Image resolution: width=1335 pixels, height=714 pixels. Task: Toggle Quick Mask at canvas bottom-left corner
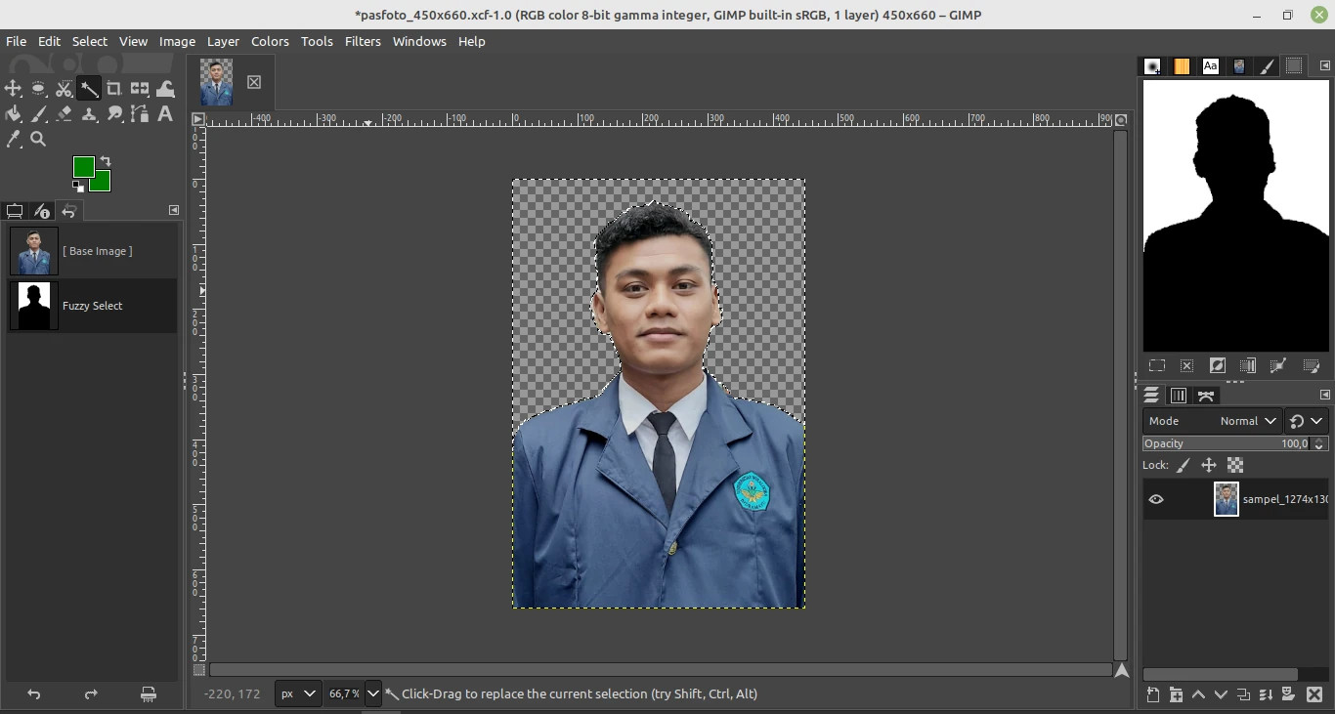[x=199, y=671]
